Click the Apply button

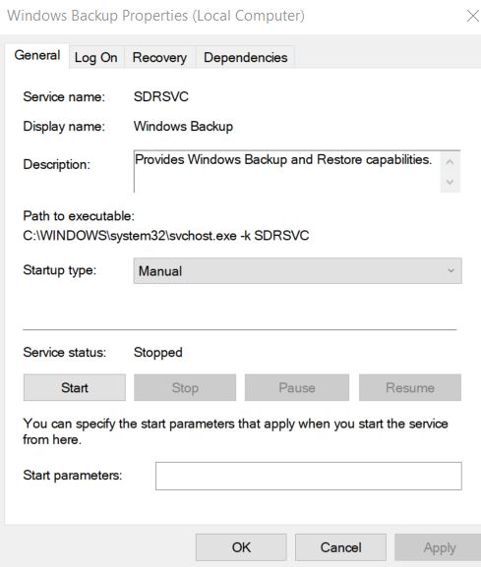[440, 547]
